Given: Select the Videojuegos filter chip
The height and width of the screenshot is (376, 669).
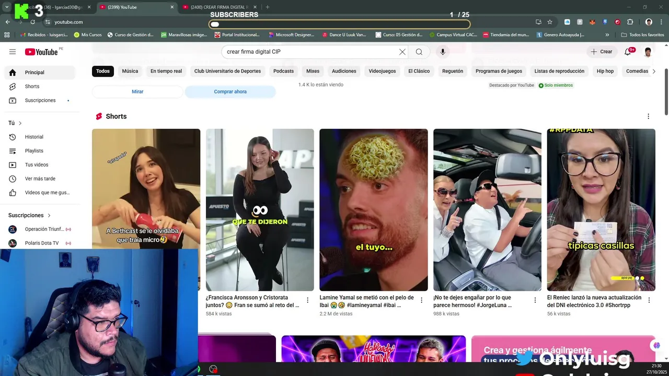Looking at the screenshot, I should (382, 71).
